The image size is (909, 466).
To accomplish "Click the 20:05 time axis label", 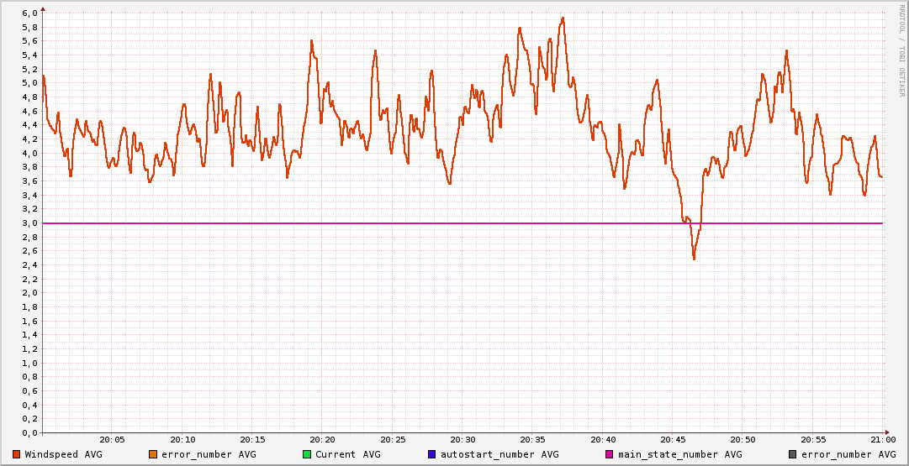I will pyautogui.click(x=113, y=440).
